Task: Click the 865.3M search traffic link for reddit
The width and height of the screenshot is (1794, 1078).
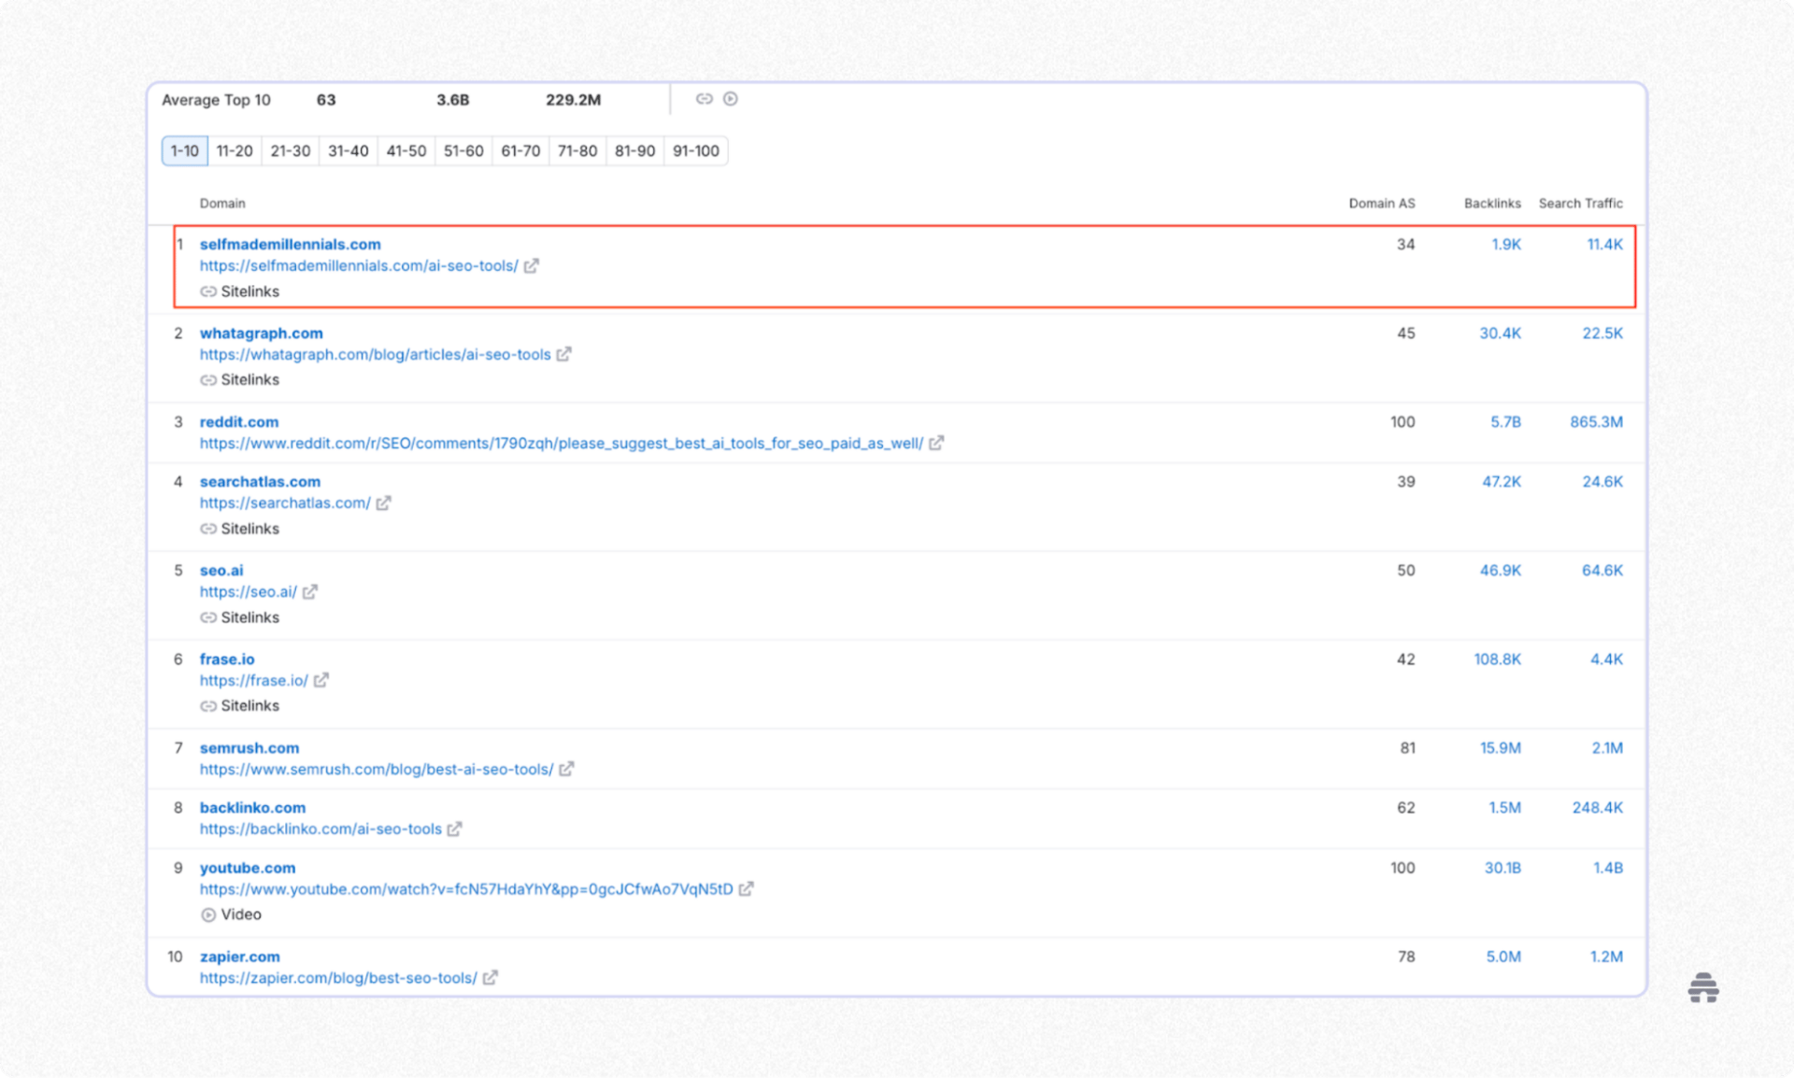Action: (1596, 421)
